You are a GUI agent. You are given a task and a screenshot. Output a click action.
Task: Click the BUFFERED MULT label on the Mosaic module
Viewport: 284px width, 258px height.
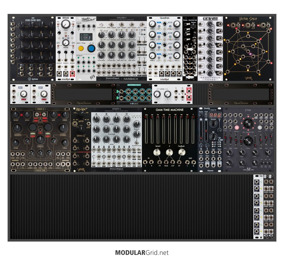134,85
